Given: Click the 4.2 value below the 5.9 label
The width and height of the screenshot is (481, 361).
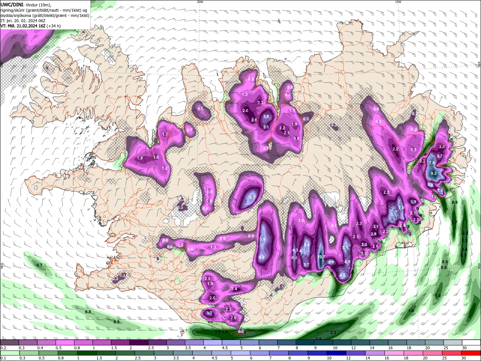Looking at the screenshot, I should pos(262,257).
